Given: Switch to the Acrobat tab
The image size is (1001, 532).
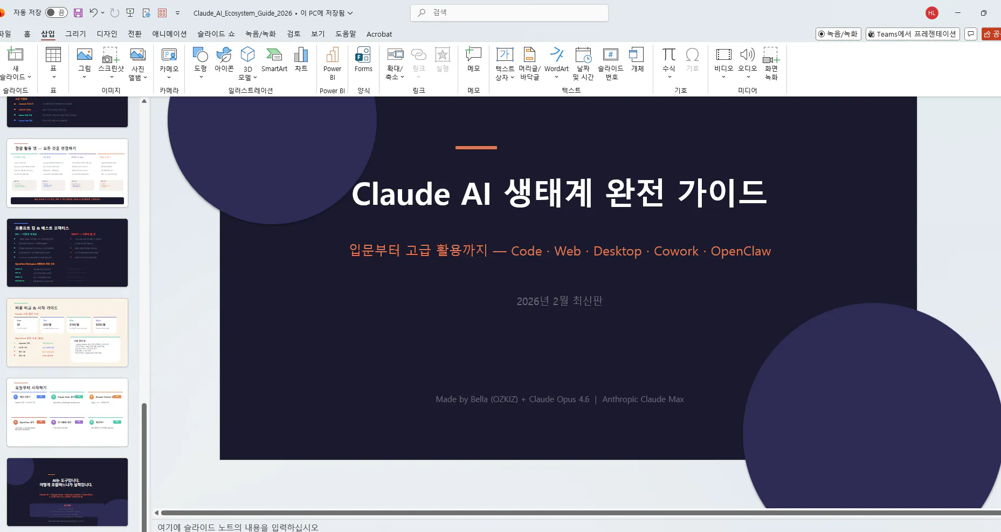Looking at the screenshot, I should 379,34.
